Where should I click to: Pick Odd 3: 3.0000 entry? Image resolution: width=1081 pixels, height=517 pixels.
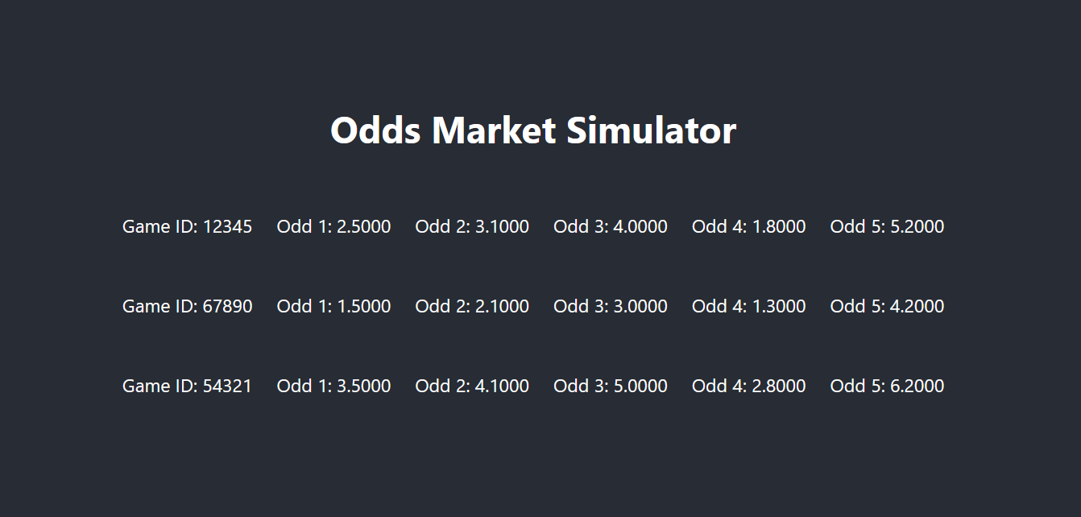click(611, 306)
